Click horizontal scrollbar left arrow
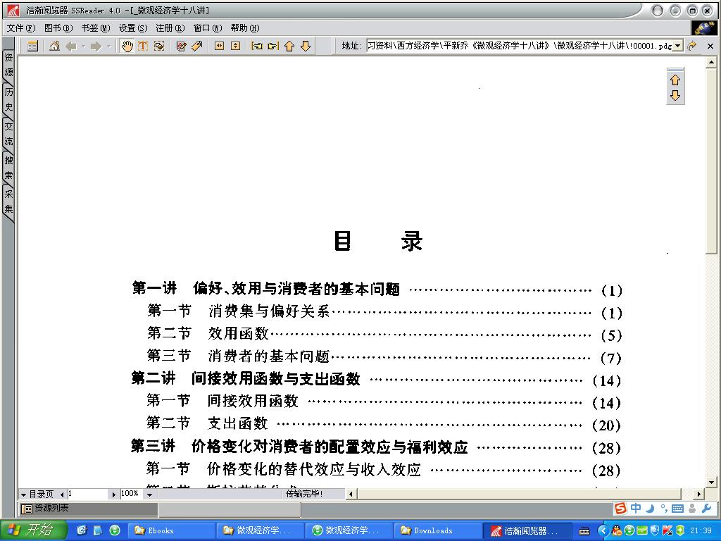The width and height of the screenshot is (721, 541). coord(351,495)
